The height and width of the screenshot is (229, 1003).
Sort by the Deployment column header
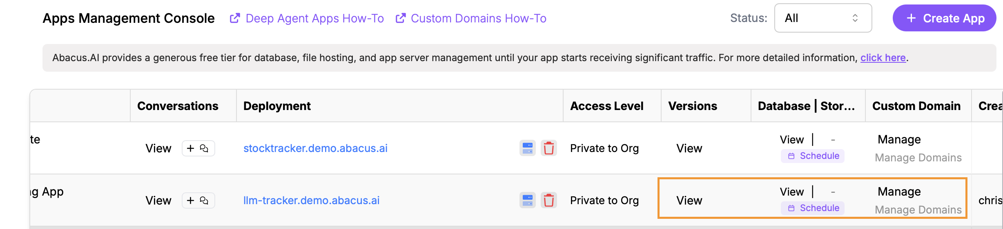(277, 106)
